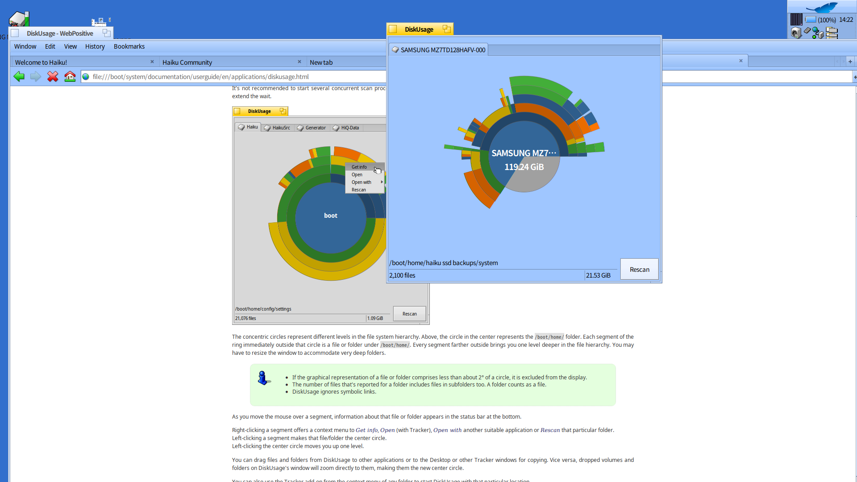The height and width of the screenshot is (482, 857).
Task: Toggle DiskUsage window zoom button
Action: coord(446,29)
